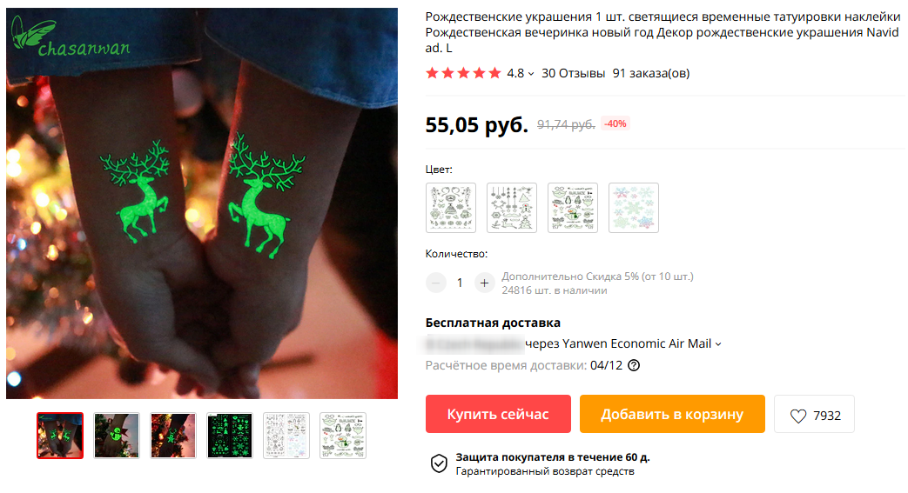Viewport: 908px width, 493px height.
Task: Select the first color variant swatch
Action: 451,208
